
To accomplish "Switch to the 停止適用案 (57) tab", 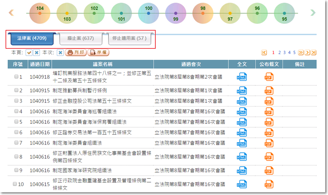I will pyautogui.click(x=130, y=39).
